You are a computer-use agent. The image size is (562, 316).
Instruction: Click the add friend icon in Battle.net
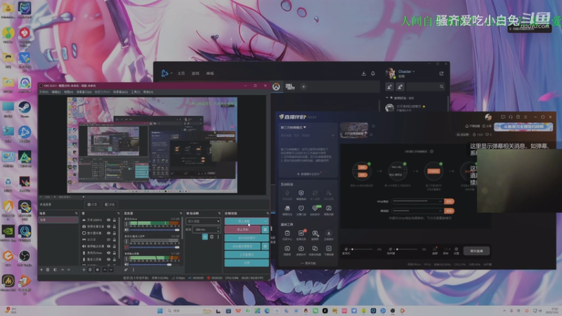pos(390,86)
